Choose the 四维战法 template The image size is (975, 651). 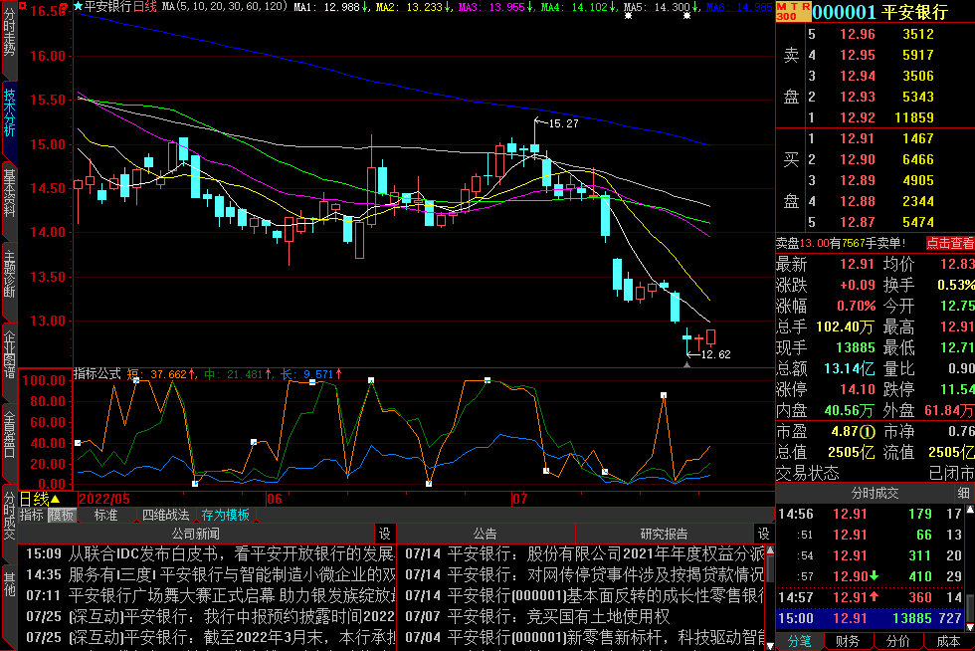tap(165, 515)
